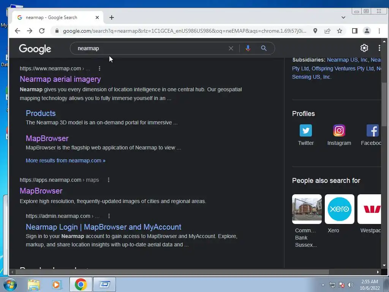
Task: Open the volume speaker tray icon
Action: [x=351, y=285]
